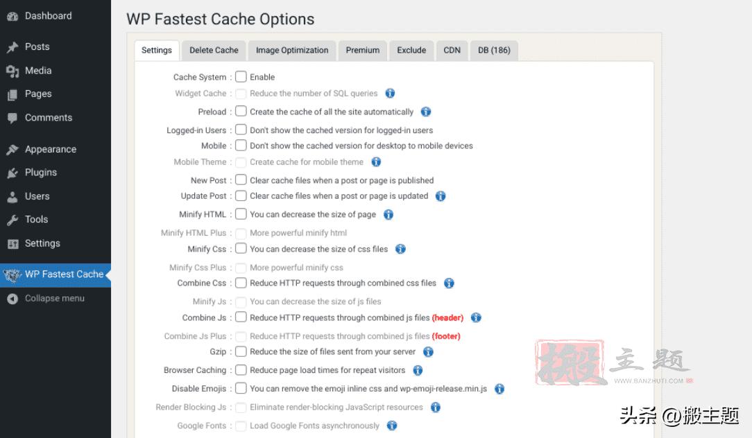Viewport: 752px width, 438px height.
Task: Click the info icon beside Minify HTML
Action: [x=388, y=215]
